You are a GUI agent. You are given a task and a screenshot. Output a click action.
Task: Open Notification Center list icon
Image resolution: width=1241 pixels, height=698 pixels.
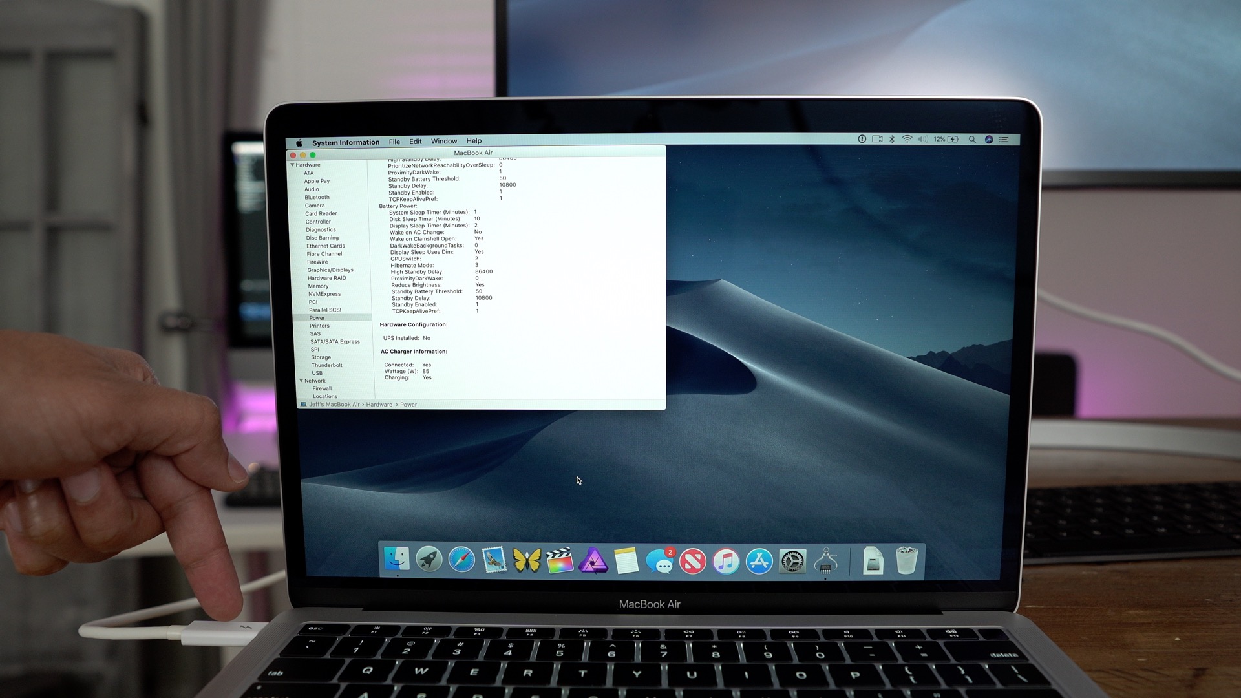1004,140
